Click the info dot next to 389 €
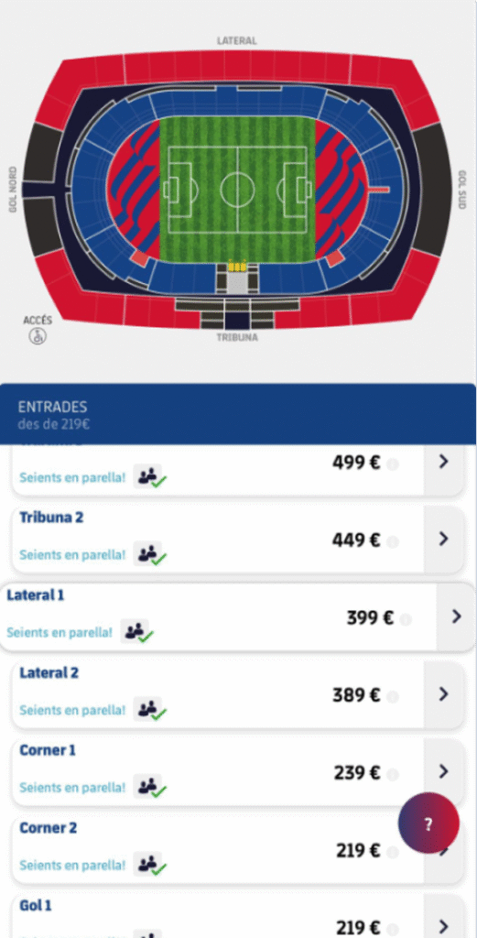 392,696
